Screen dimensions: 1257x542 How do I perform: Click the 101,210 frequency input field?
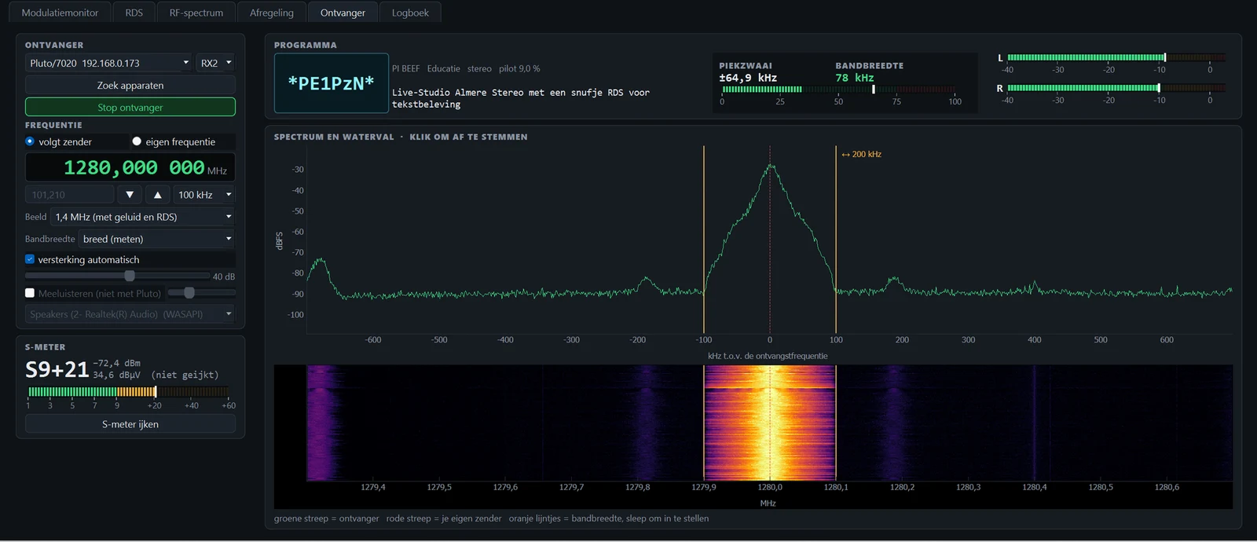[70, 195]
